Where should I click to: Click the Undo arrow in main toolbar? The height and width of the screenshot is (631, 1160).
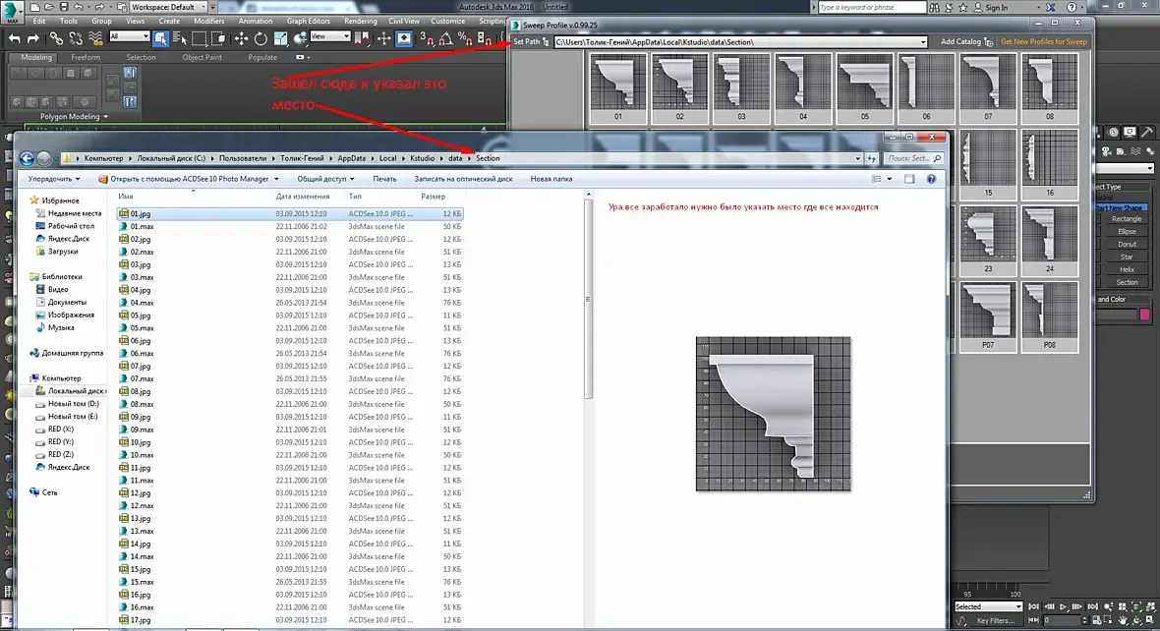tap(14, 38)
